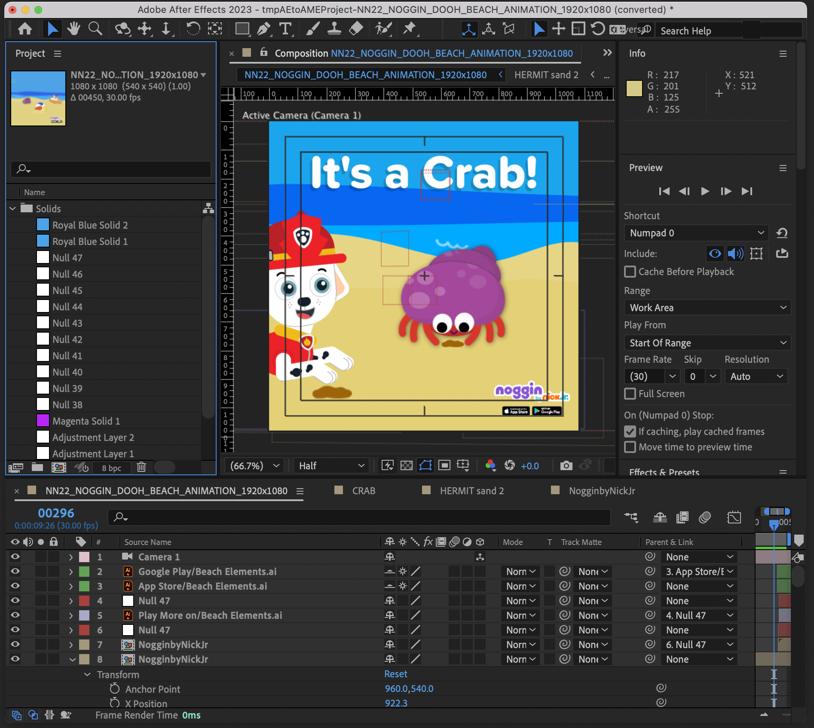The height and width of the screenshot is (728, 814).
Task: Enable Move time to preview time
Action: coord(630,447)
